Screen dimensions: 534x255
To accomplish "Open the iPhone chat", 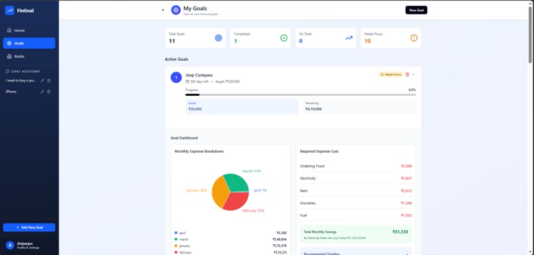I will (x=11, y=92).
